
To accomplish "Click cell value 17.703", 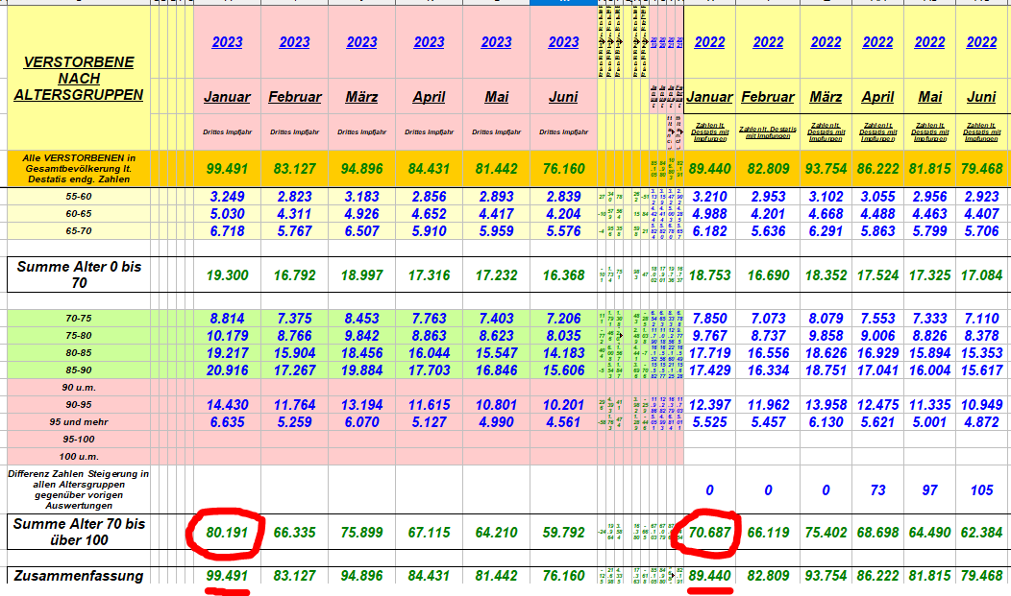I will (x=429, y=370).
